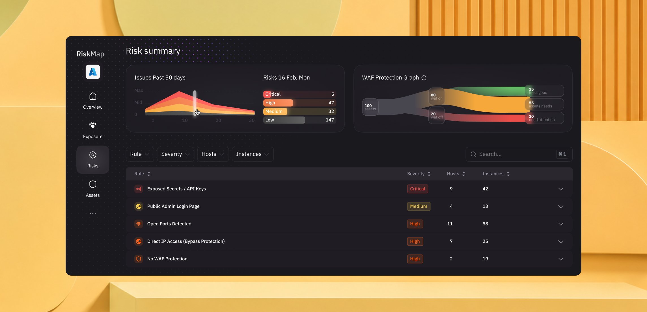Click the High risk bar
Image resolution: width=647 pixels, height=312 pixels.
click(x=299, y=103)
